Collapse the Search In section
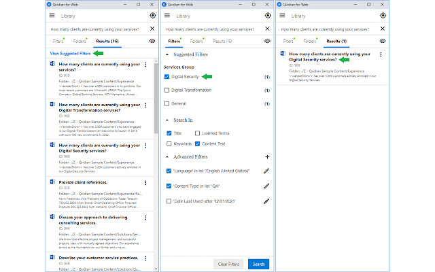435x272 pixels. (x=167, y=120)
